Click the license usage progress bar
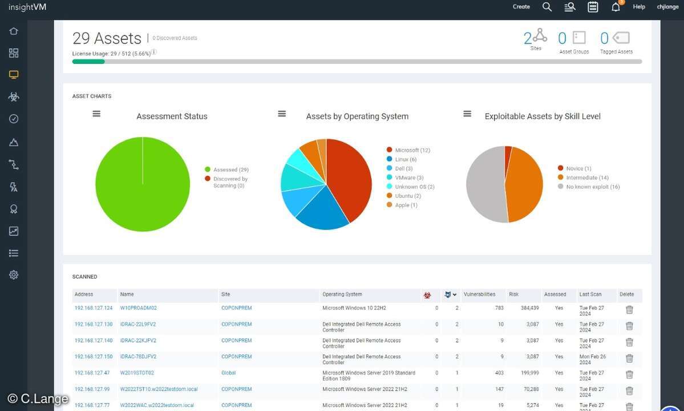 pyautogui.click(x=357, y=62)
